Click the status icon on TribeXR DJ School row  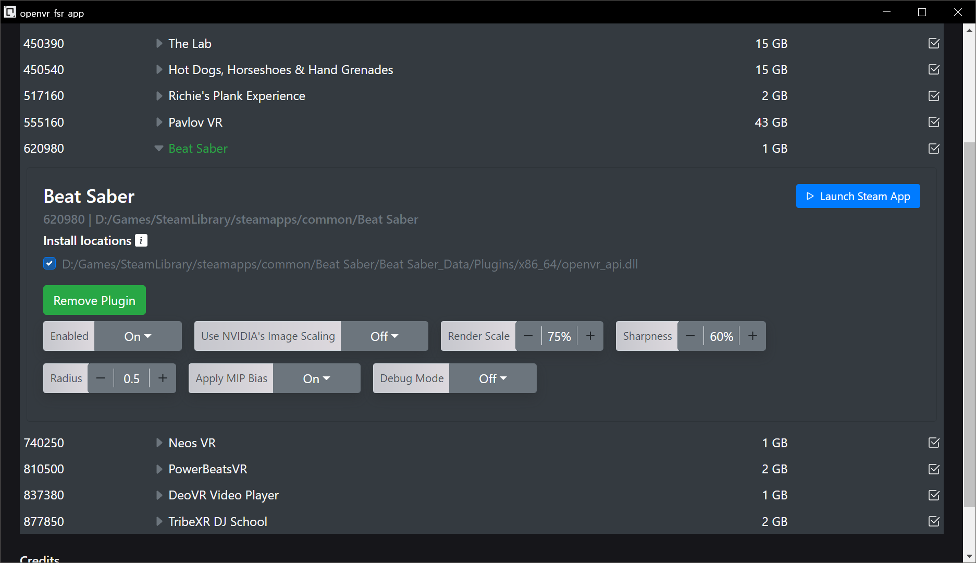(934, 521)
